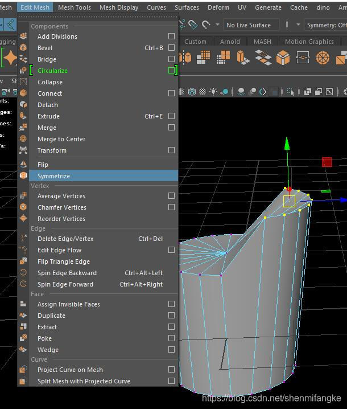Image resolution: width=347 pixels, height=409 pixels.
Task: Switch to the Arnold shelf tab
Action: click(x=230, y=42)
